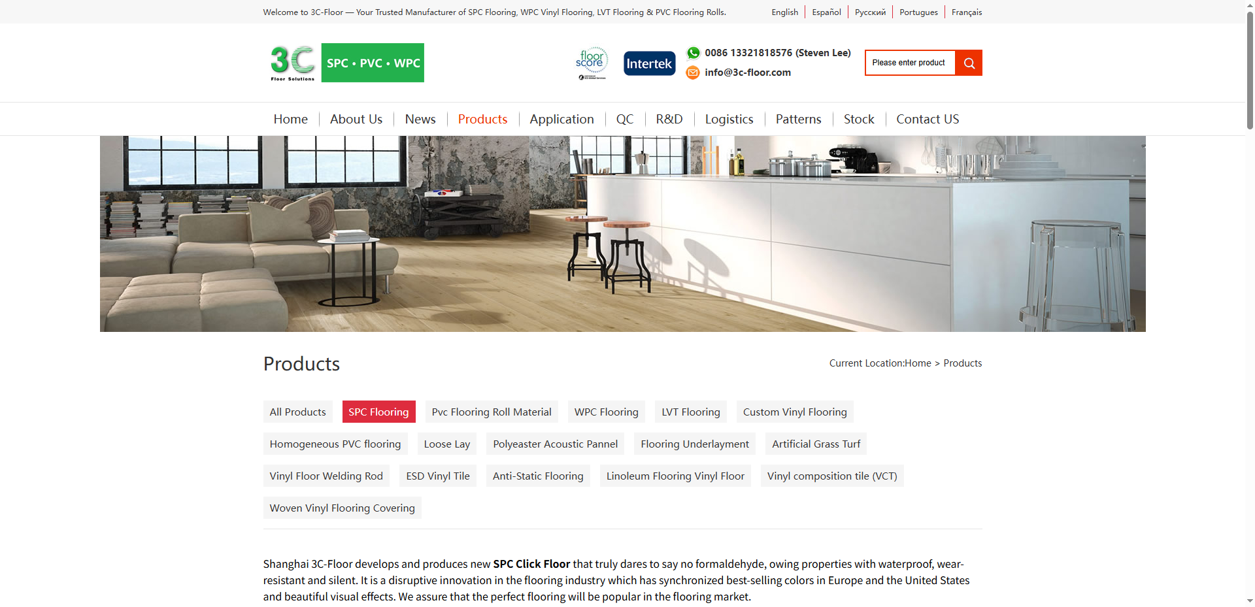Click the scrollbar down arrow
Screen dimensions: 1255x607
(1248, 602)
